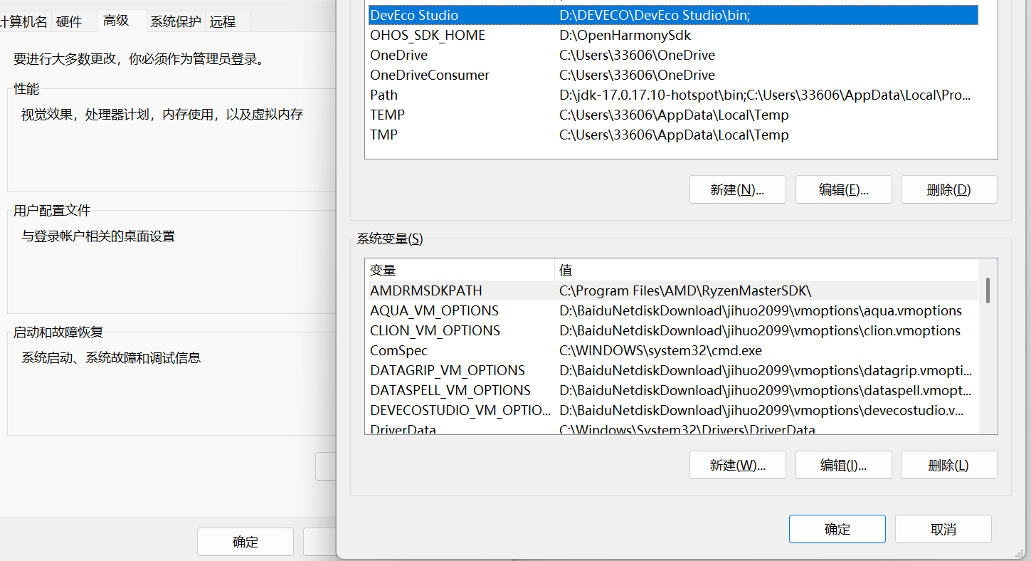Click the system variables list scrollbar thumb
This screenshot has width=1031, height=561.
988,290
